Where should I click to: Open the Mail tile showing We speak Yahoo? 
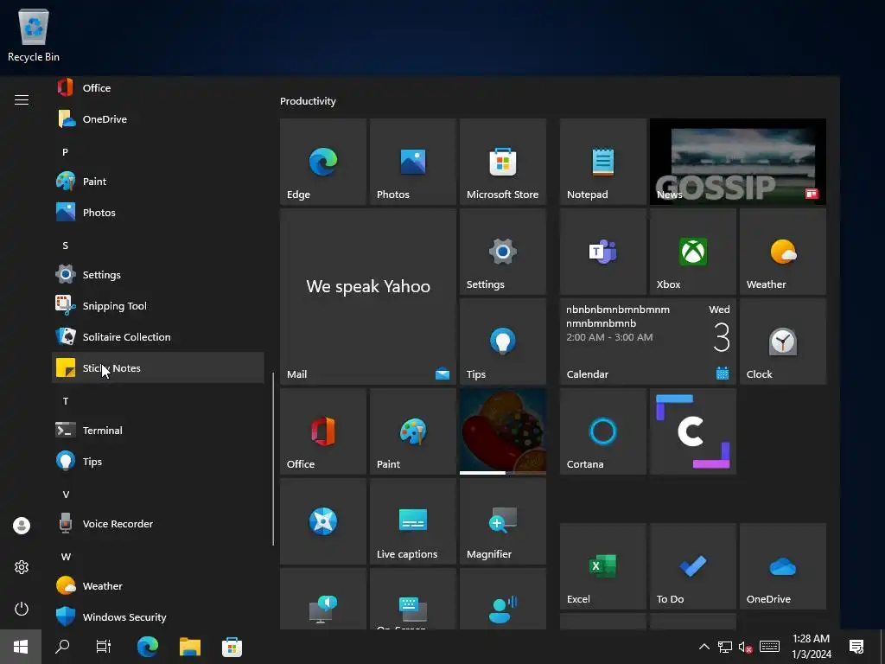tap(368, 297)
